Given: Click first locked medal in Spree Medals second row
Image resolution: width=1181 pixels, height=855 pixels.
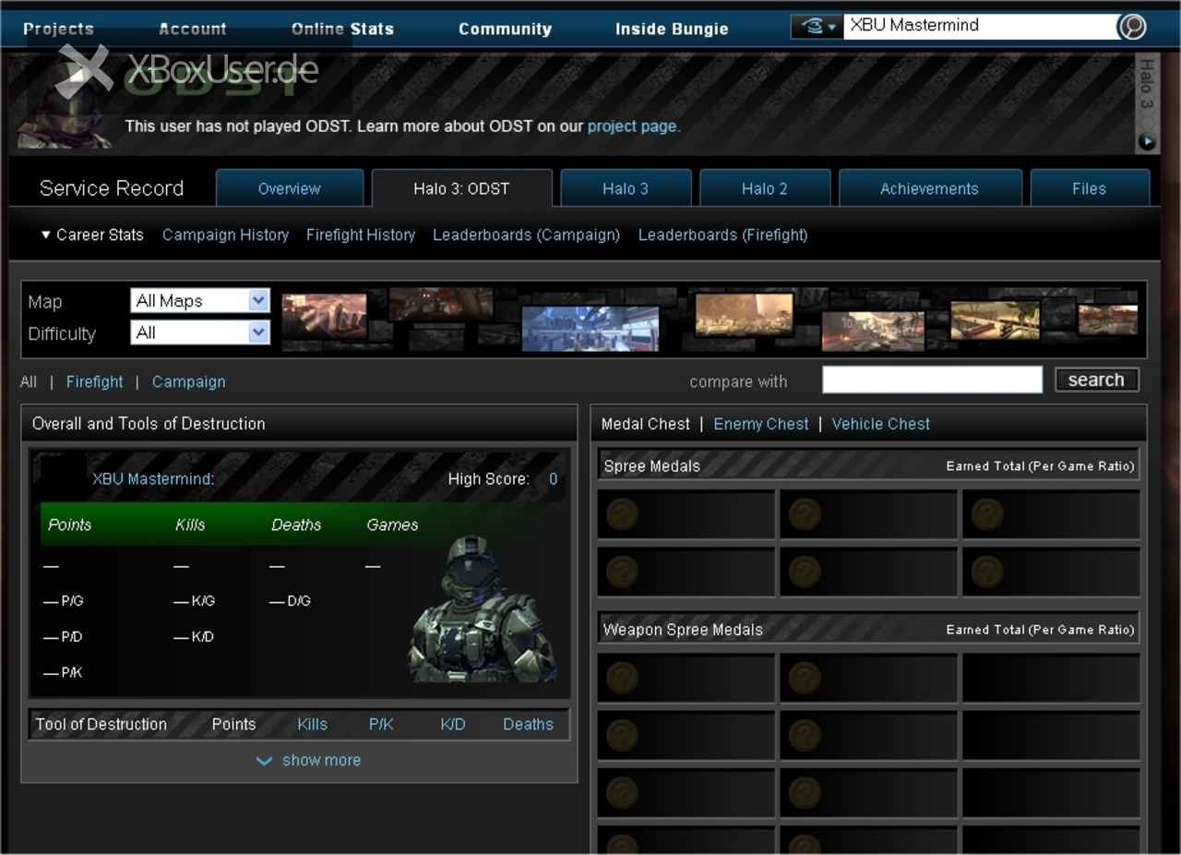Looking at the screenshot, I should 622,572.
